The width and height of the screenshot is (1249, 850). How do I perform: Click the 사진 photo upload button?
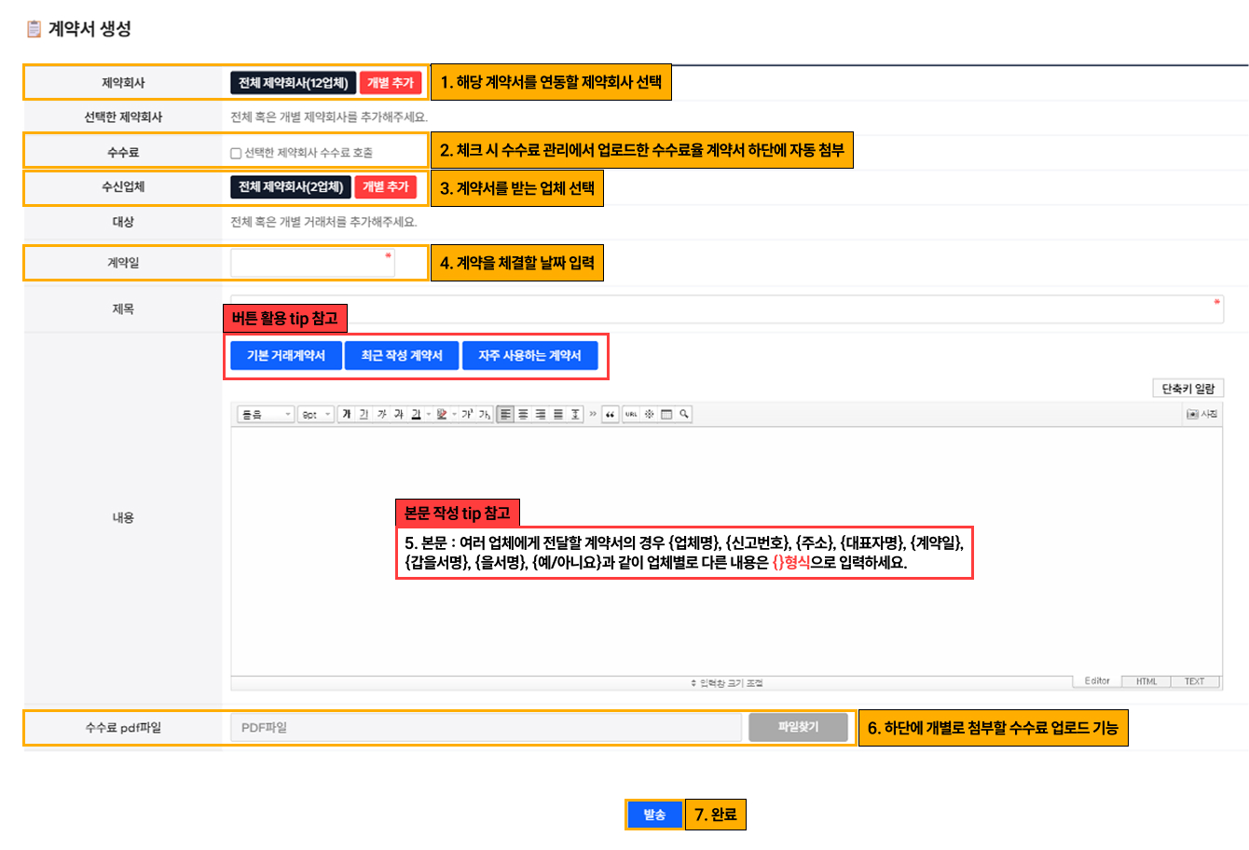[1202, 414]
